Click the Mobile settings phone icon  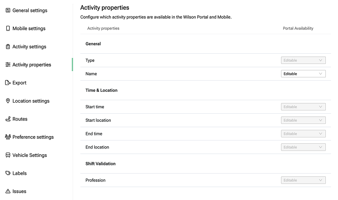click(8, 28)
